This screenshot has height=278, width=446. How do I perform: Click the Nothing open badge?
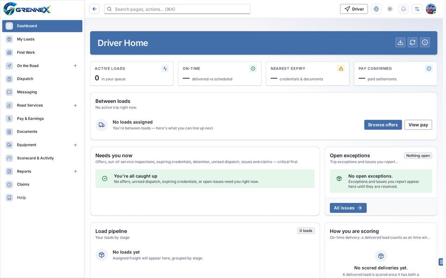[418, 156]
